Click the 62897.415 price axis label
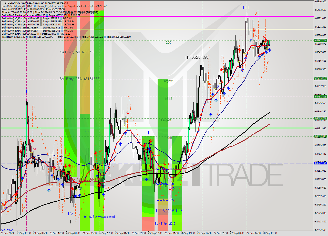The width and height of the screenshot is (328, 236). [321, 196]
